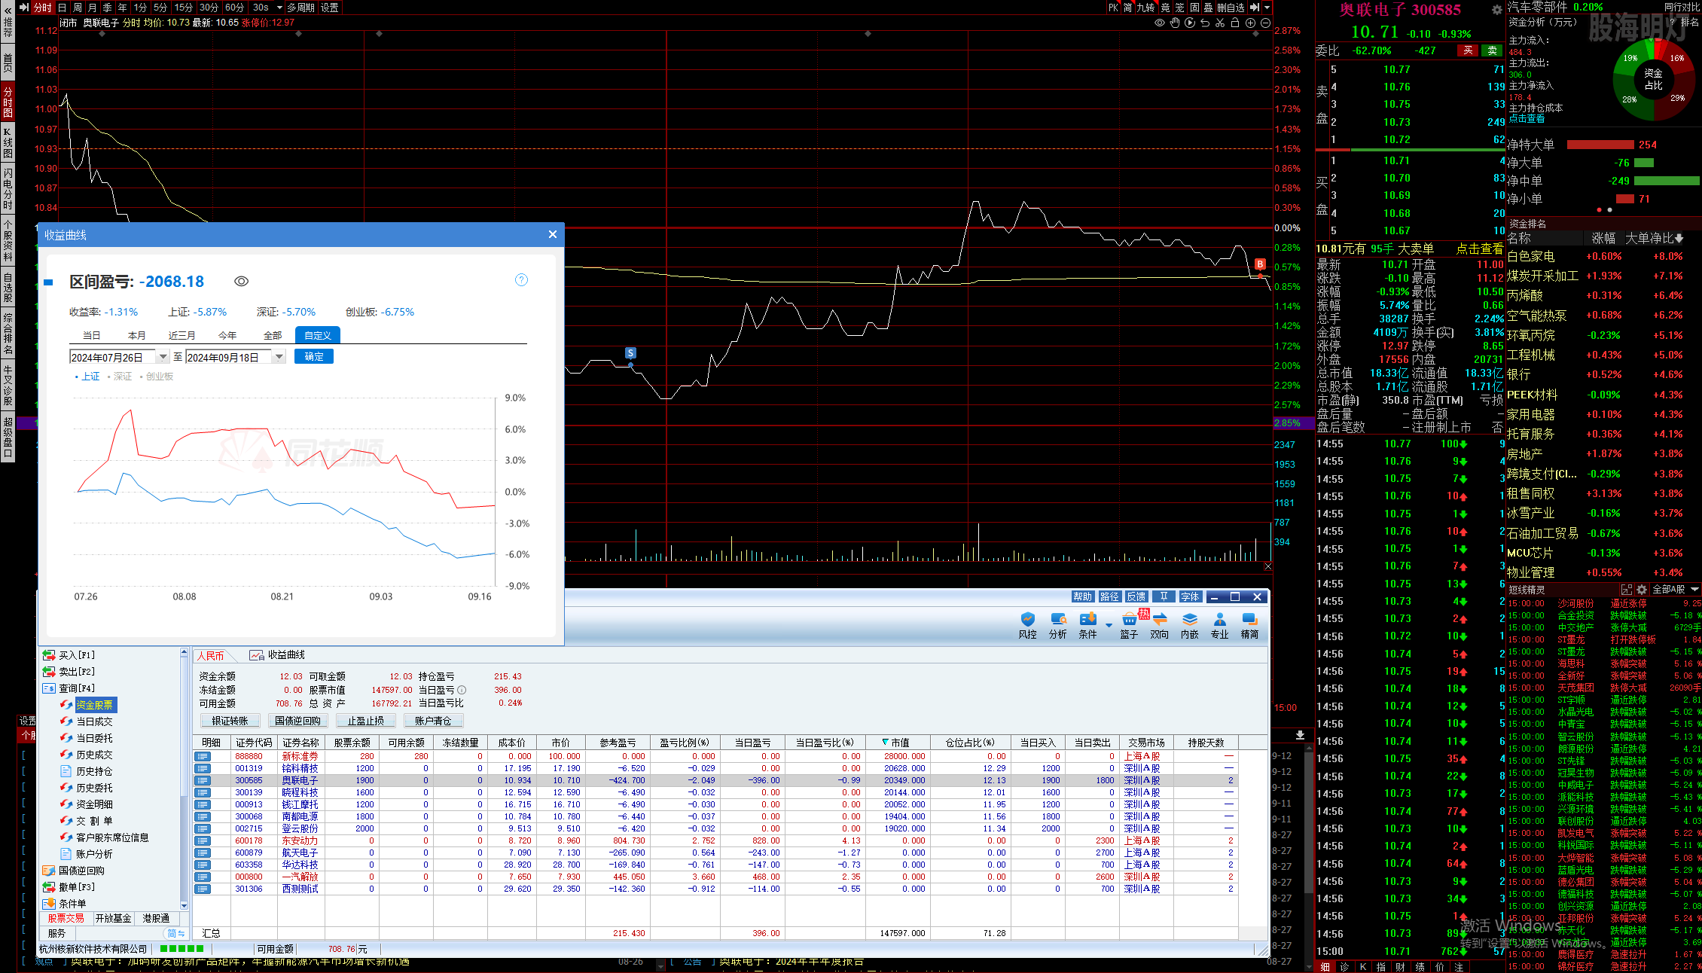Image resolution: width=1702 pixels, height=973 pixels.
Task: Switch to the 收益曲线 tab
Action: (277, 655)
